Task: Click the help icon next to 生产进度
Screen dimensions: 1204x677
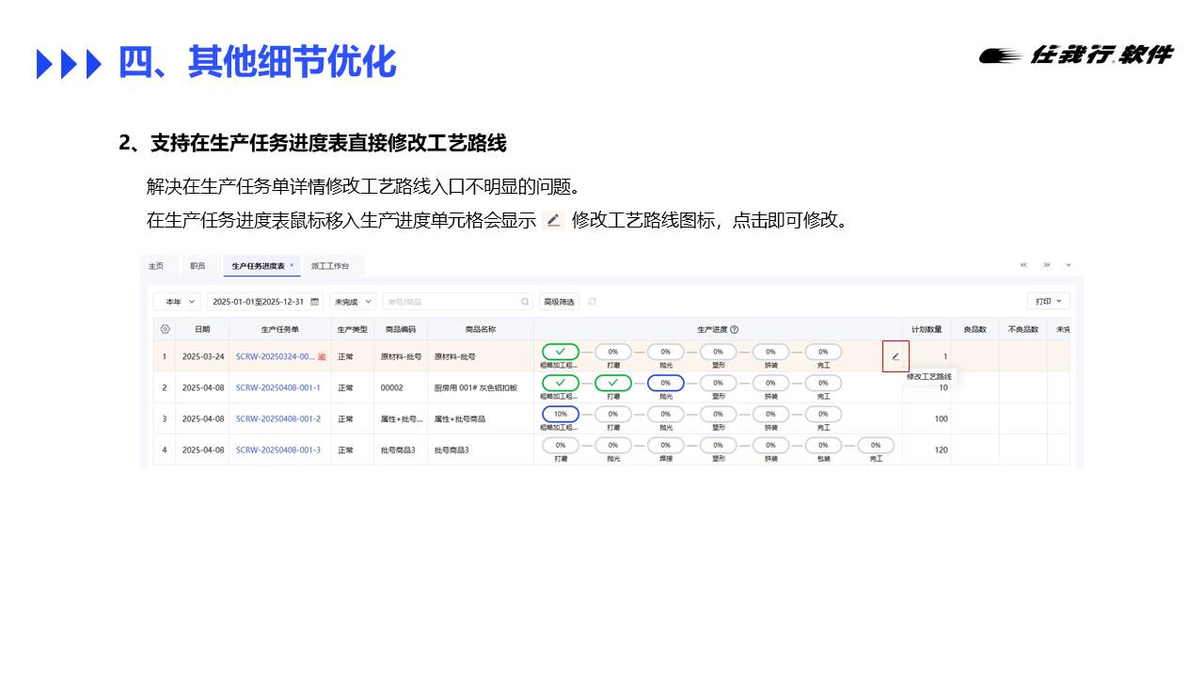Action: click(x=734, y=329)
